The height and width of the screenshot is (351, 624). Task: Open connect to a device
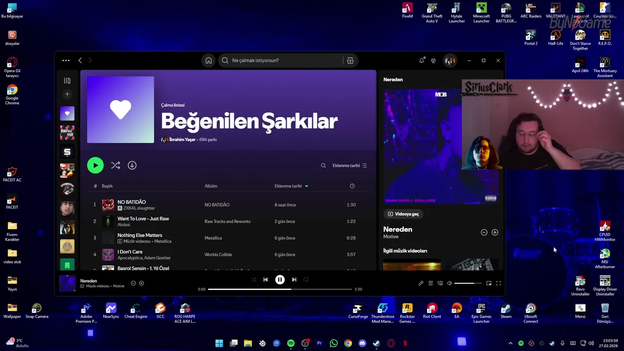440,283
